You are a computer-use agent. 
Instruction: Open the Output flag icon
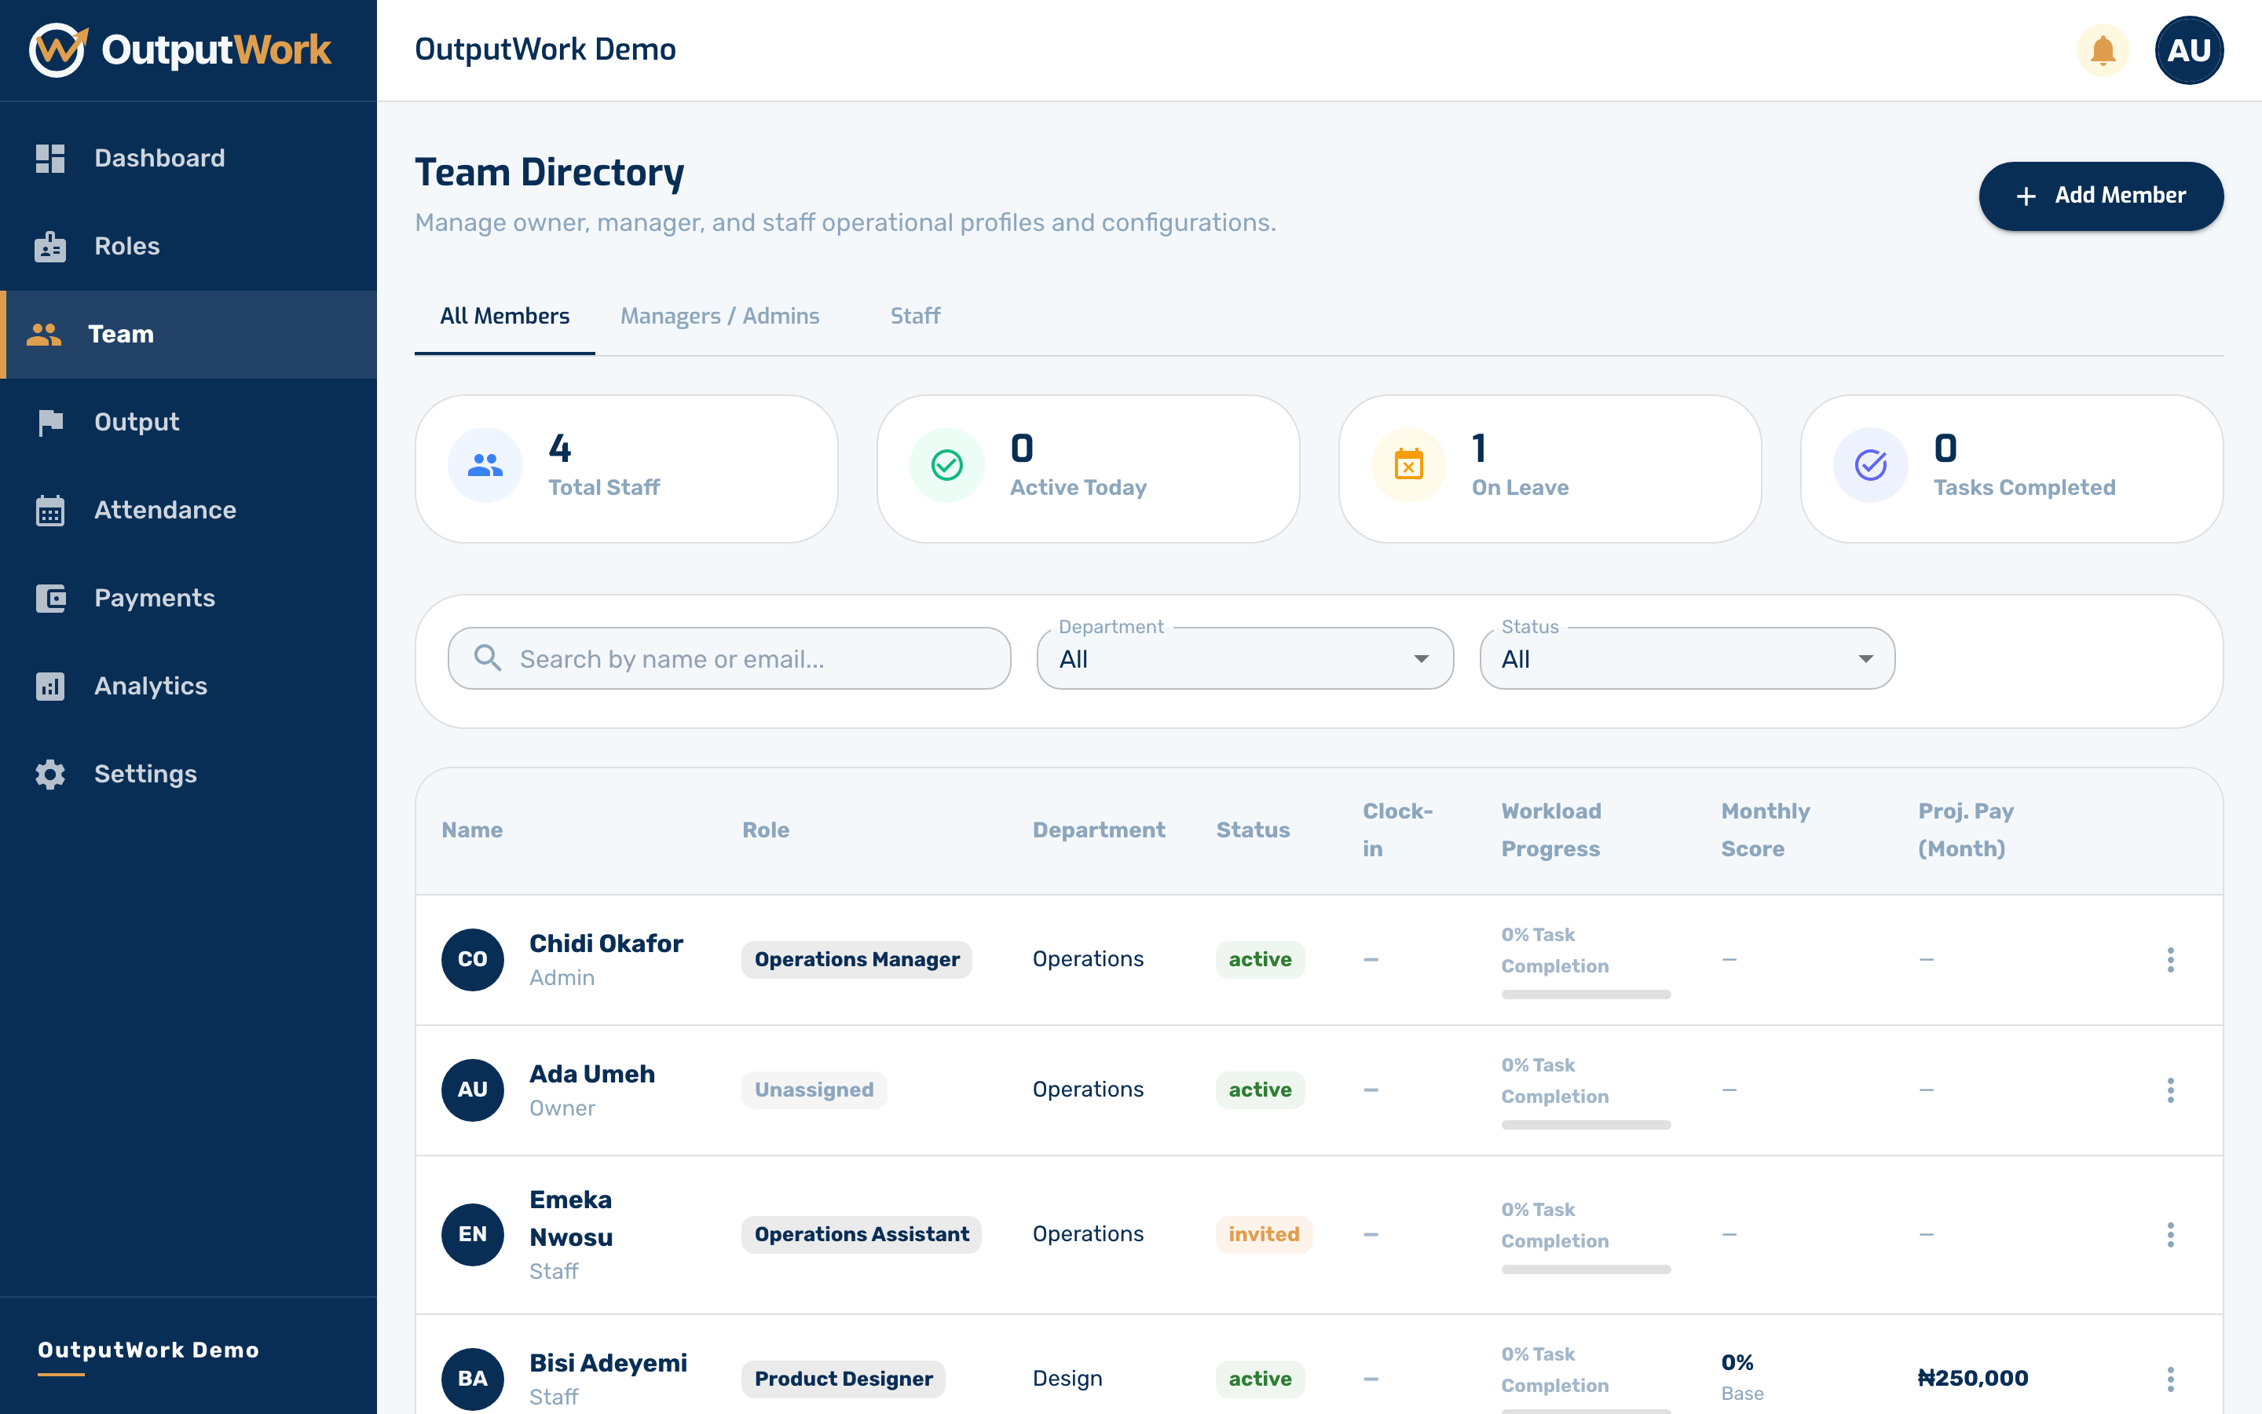point(50,422)
